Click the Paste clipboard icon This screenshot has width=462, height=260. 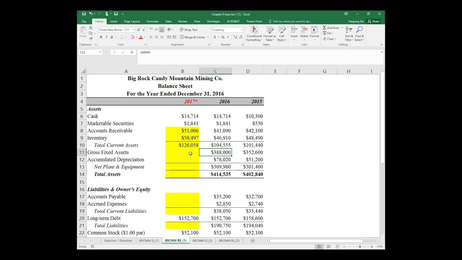(83, 30)
